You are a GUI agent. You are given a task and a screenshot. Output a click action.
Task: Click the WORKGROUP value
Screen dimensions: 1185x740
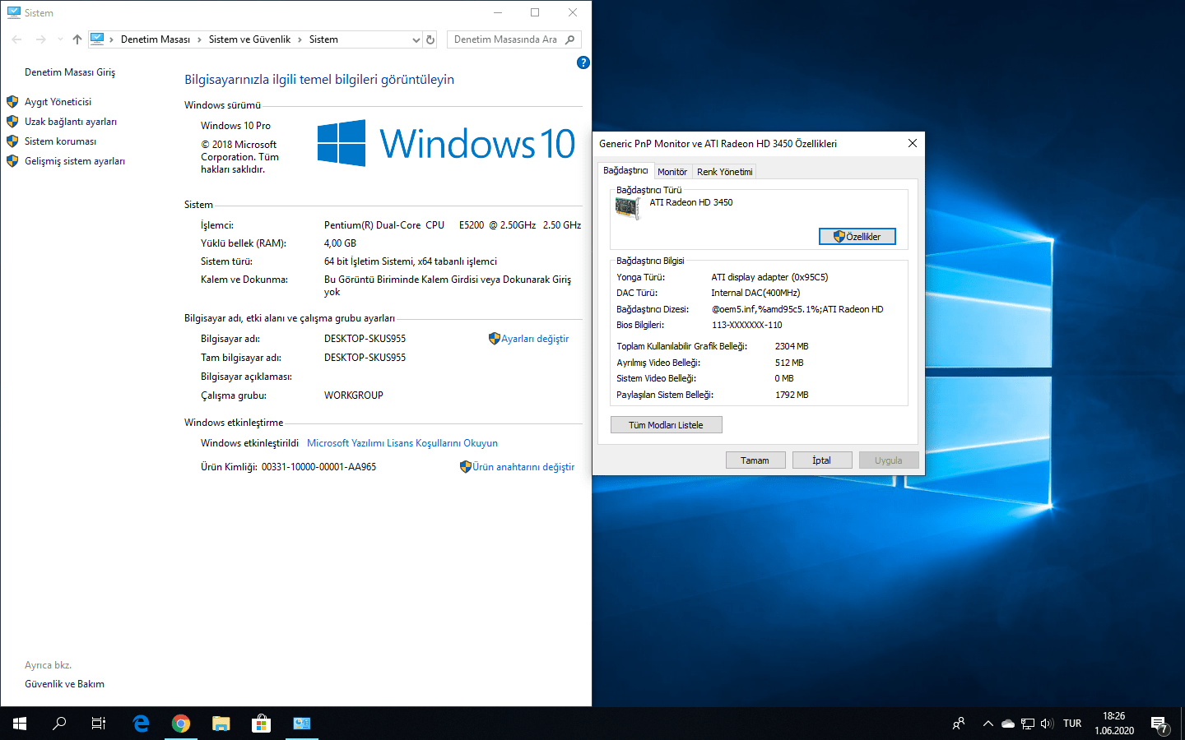[x=354, y=395]
